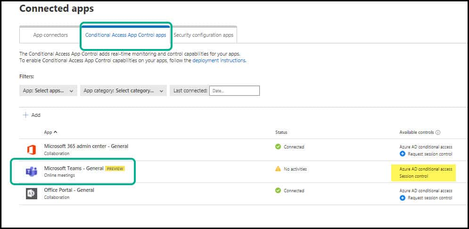Click the plus icon next to Add
This screenshot has height=229, width=469.
tap(26, 115)
